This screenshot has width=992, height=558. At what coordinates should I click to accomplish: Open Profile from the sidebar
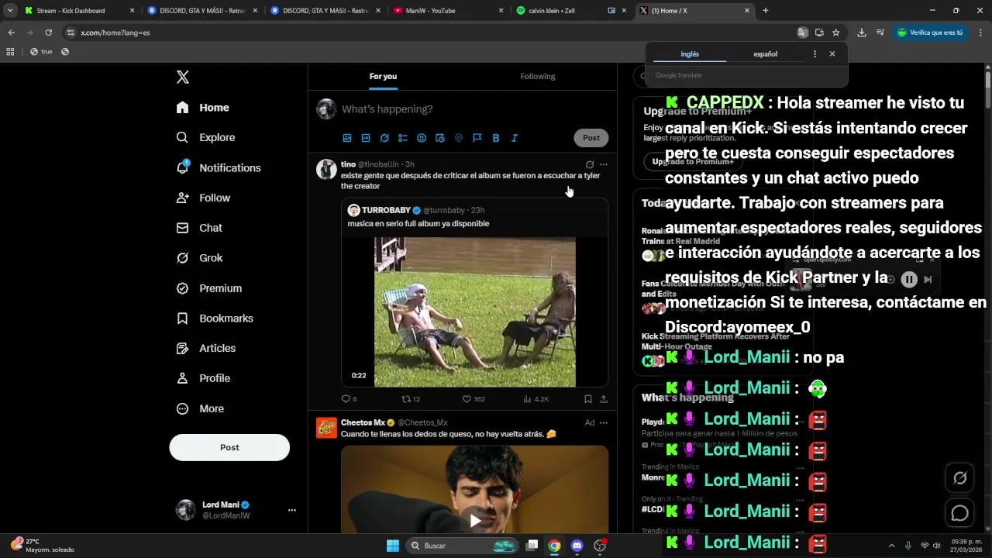204,378
